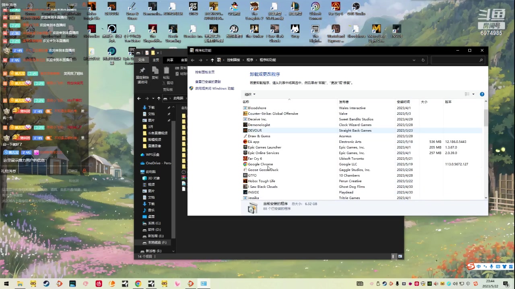
Task: Open the Ubisoft Connect desktop icon
Action: point(315,10)
